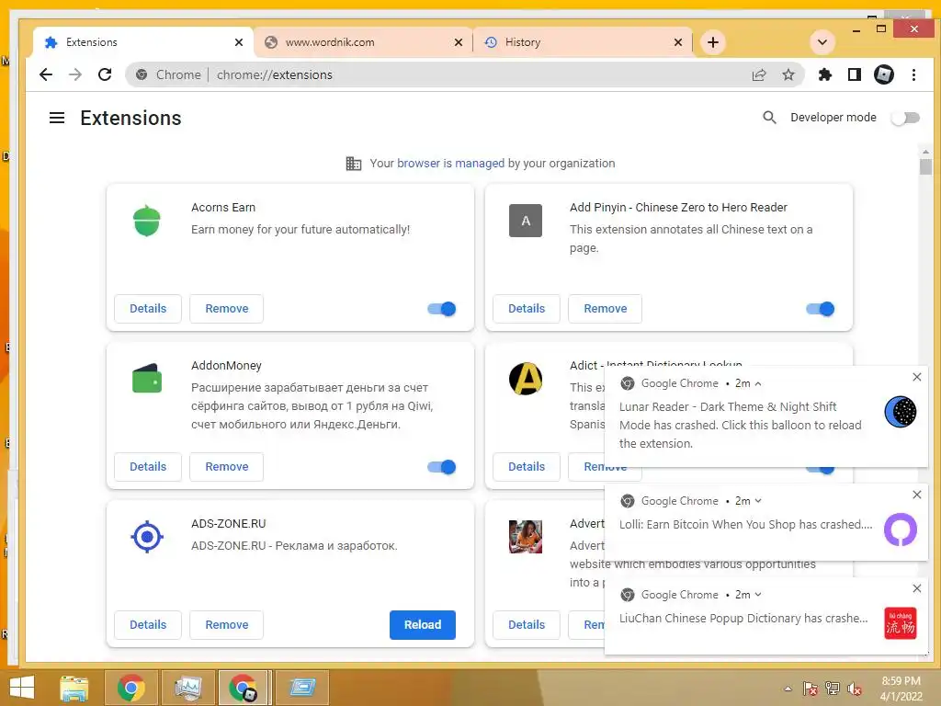The height and width of the screenshot is (706, 941).
Task: Open File Explorer from taskbar
Action: (74, 688)
